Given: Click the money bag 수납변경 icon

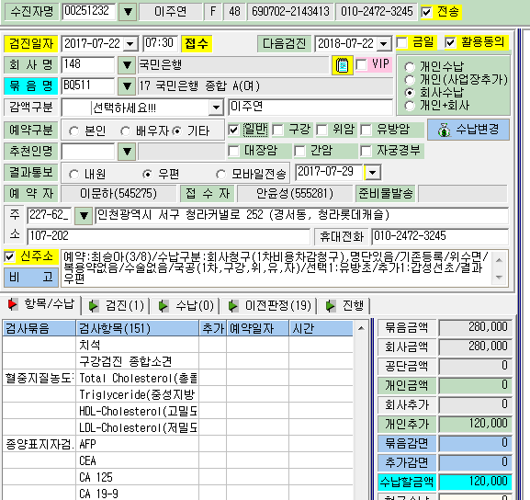Looking at the screenshot, I should (x=445, y=130).
